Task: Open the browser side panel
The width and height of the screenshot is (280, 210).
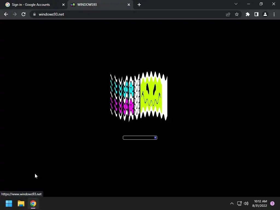Action: (256, 14)
